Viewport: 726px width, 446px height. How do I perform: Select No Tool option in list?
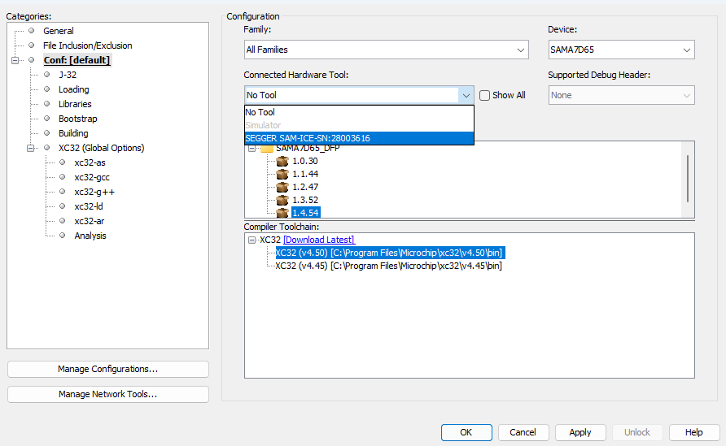pyautogui.click(x=260, y=113)
